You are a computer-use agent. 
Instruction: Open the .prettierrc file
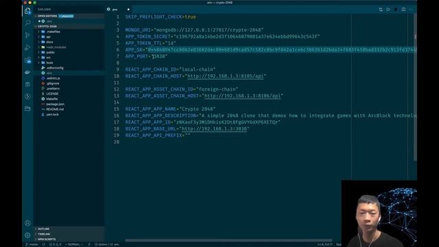click(x=54, y=89)
